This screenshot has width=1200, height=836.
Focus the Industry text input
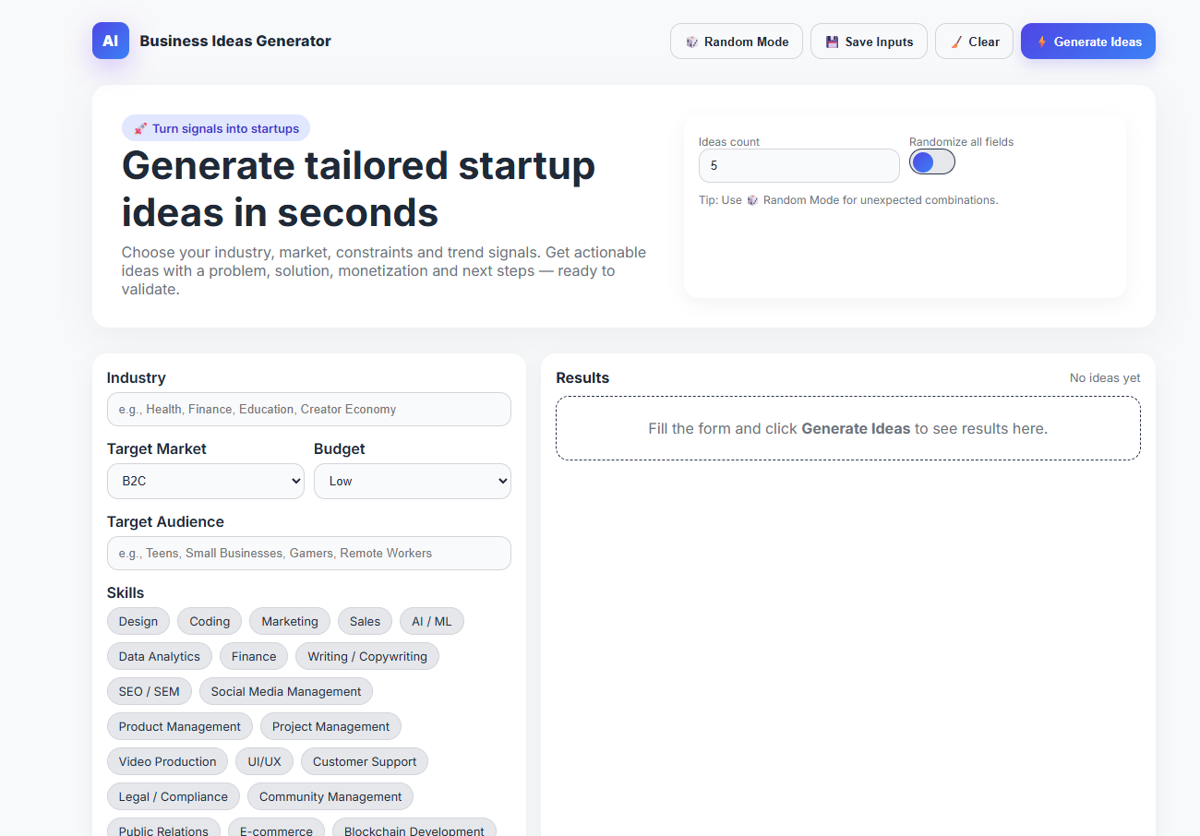coord(308,409)
